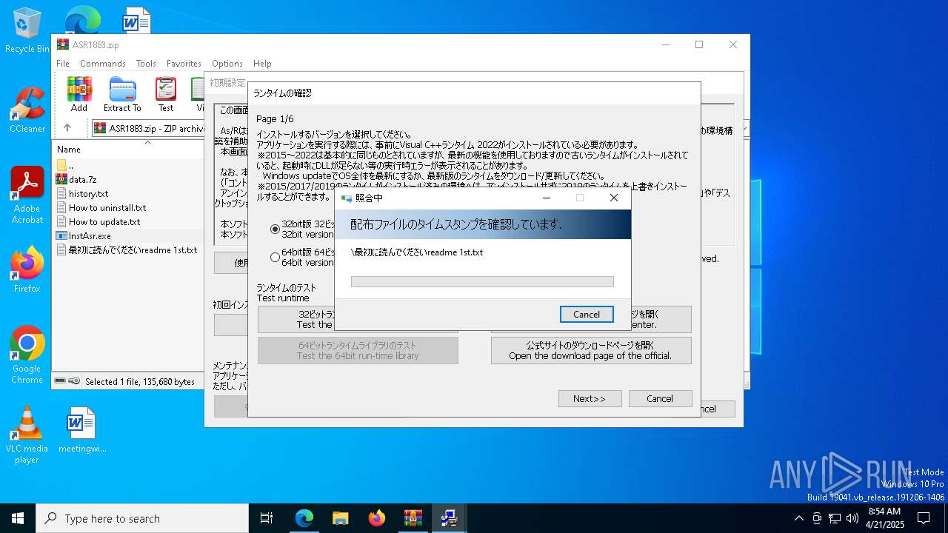Click the progress bar in timestamp dialog
Image resolution: width=948 pixels, height=533 pixels.
point(482,281)
